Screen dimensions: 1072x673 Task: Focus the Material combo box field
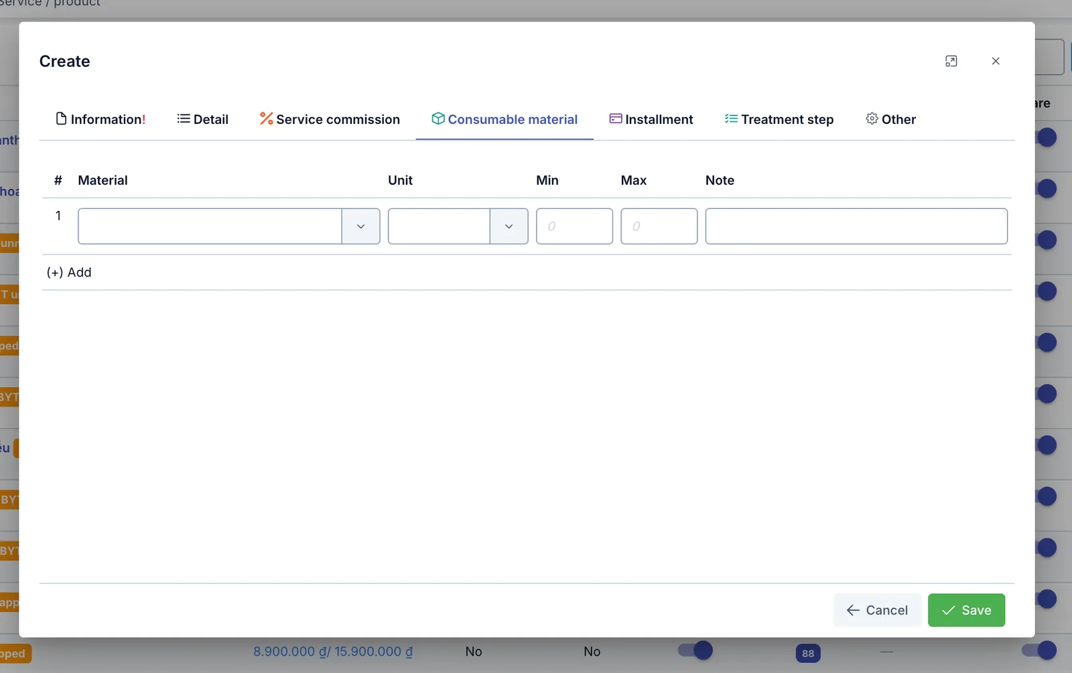210,226
